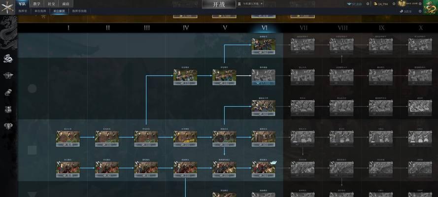This screenshot has width=438, height=197.
Task: Click the 开战 battle button
Action: tap(218, 4)
